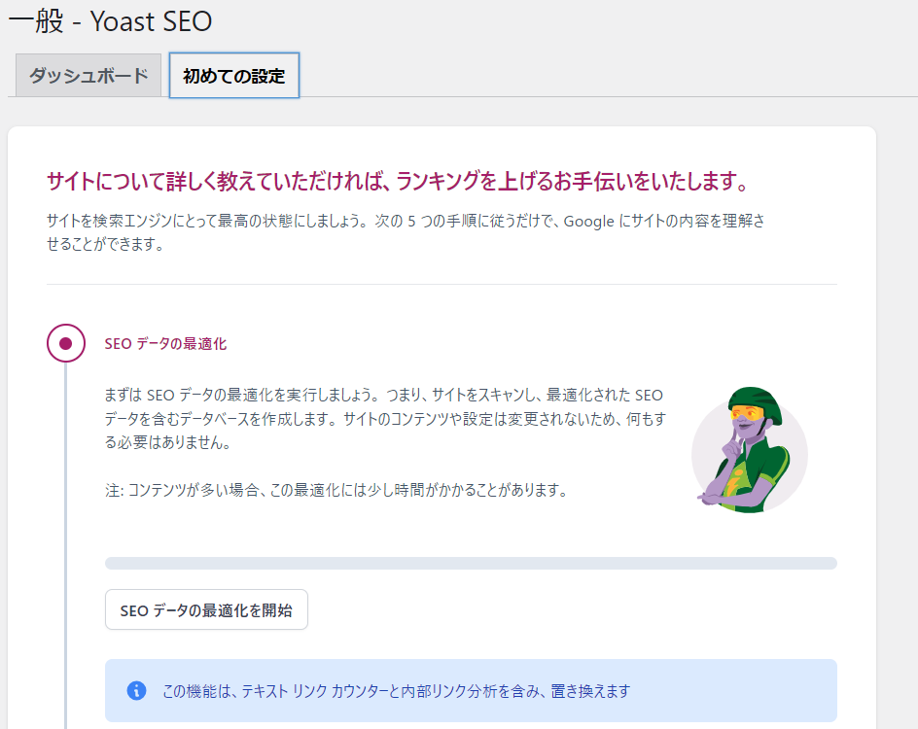The image size is (918, 729).
Task: Select the 初めての設定 tab
Action: point(233,76)
